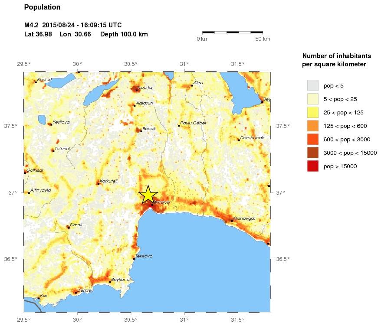381x326 pixels.
Task: Select the Elmali city label
Action: coord(76,225)
